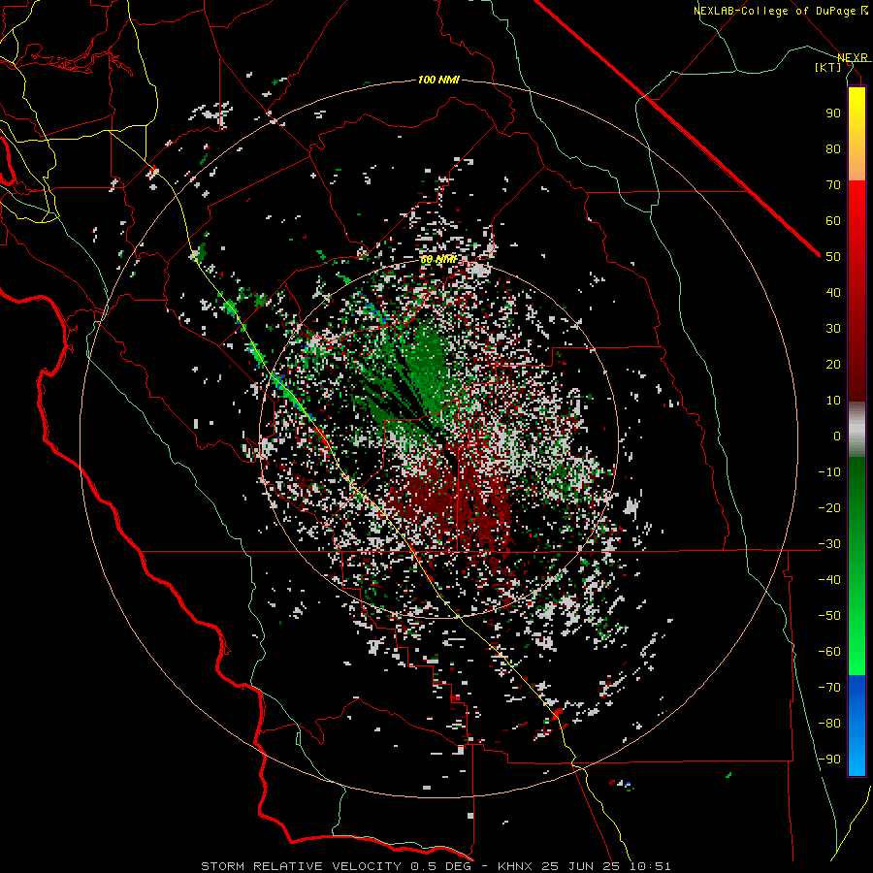Click the -70 value on velocity scale

[x=829, y=688]
